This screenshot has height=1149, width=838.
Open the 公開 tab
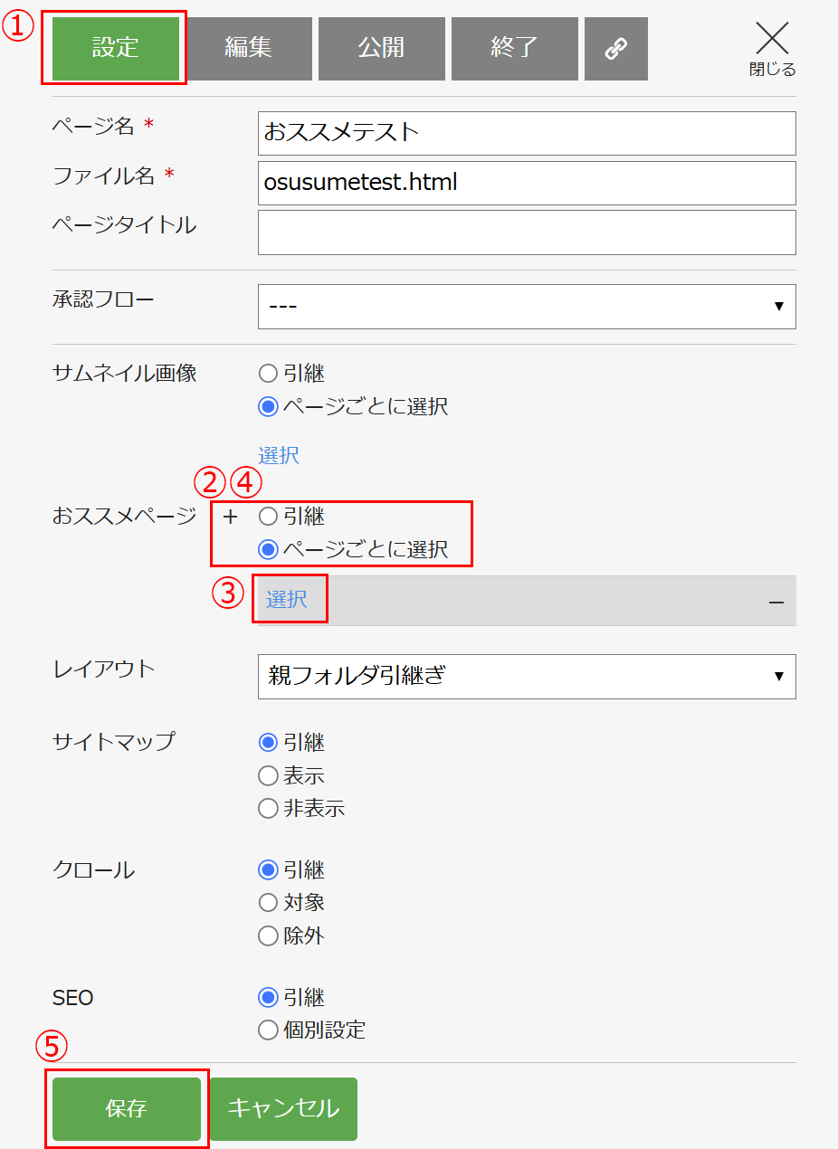coord(382,49)
